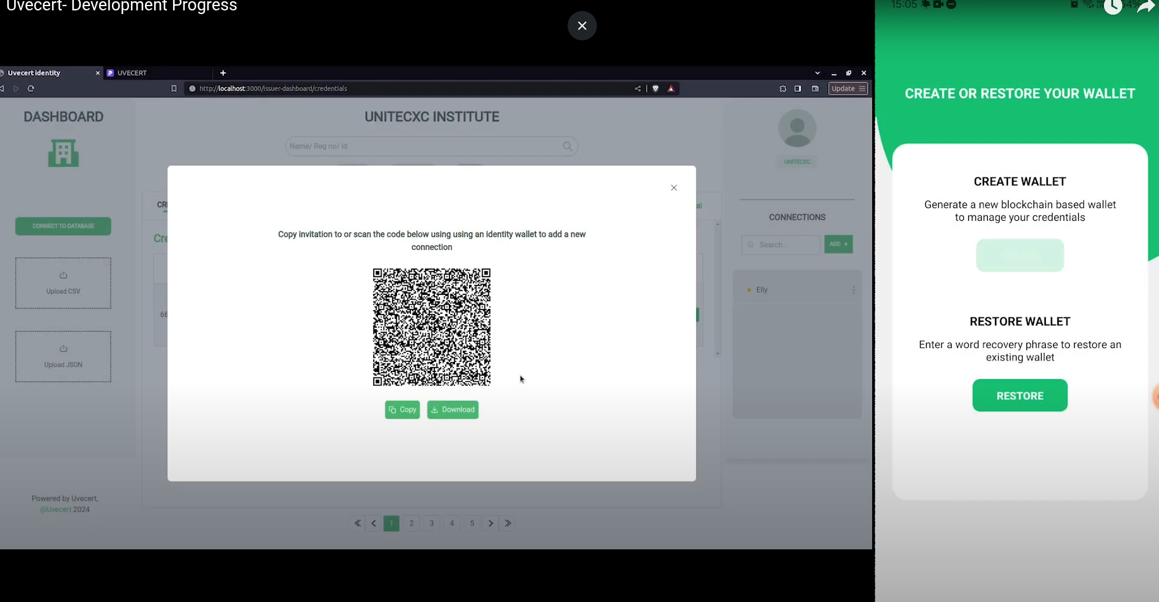Click the browser Update menu button

tap(848, 89)
